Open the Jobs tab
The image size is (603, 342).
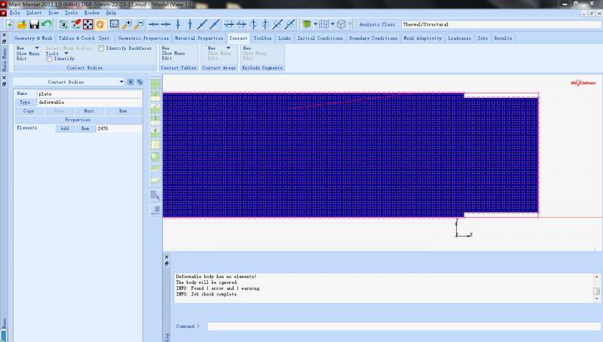482,38
